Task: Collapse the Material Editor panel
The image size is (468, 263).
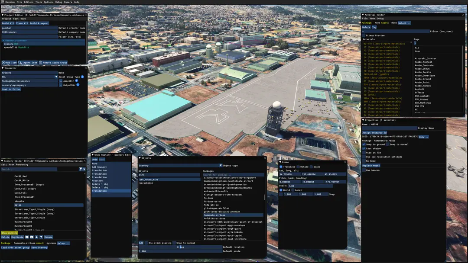Action: [x=363, y=15]
